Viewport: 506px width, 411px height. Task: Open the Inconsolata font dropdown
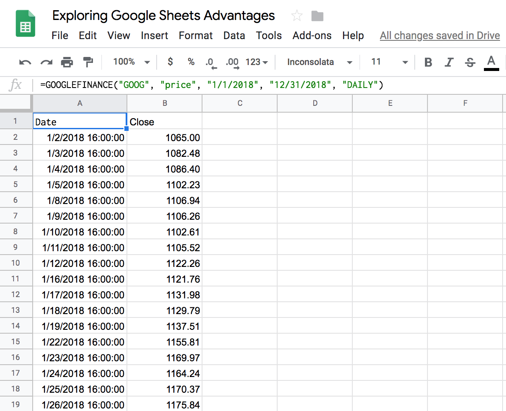click(318, 62)
